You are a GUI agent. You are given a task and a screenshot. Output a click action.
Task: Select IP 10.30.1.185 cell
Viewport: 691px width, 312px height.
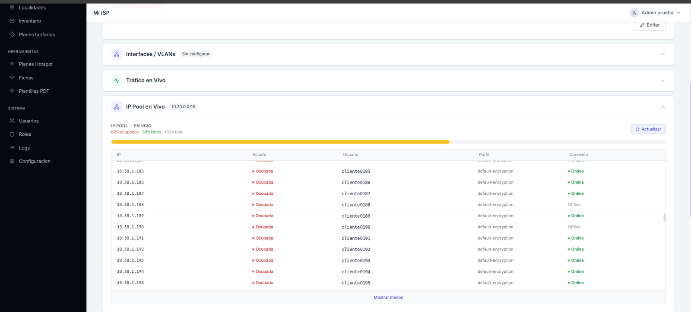[x=130, y=172]
